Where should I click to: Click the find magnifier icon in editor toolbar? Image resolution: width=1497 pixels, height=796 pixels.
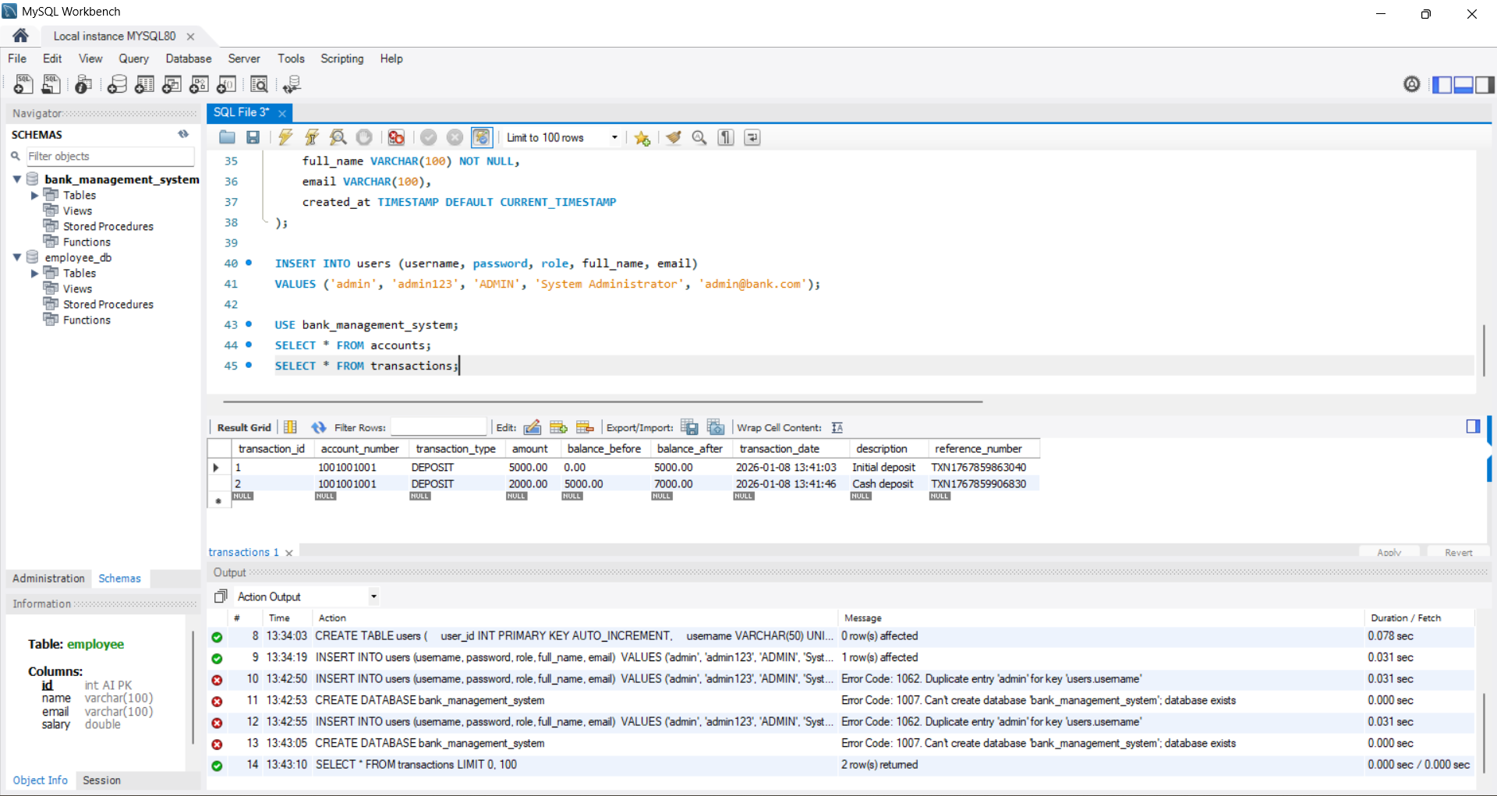coord(699,138)
